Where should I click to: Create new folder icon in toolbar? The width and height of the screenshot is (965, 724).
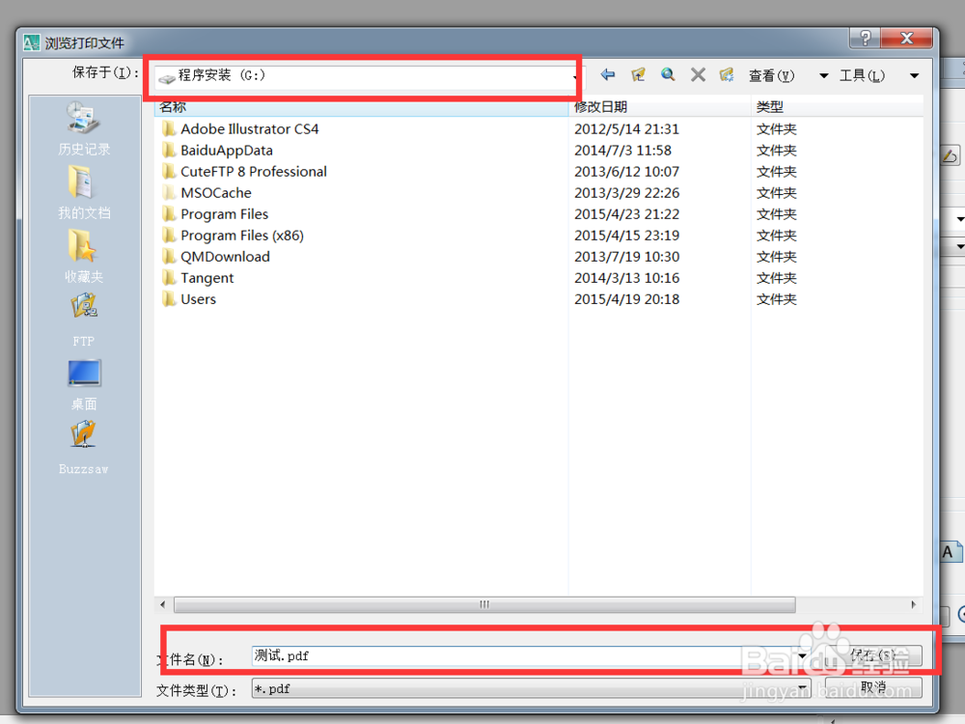[727, 75]
